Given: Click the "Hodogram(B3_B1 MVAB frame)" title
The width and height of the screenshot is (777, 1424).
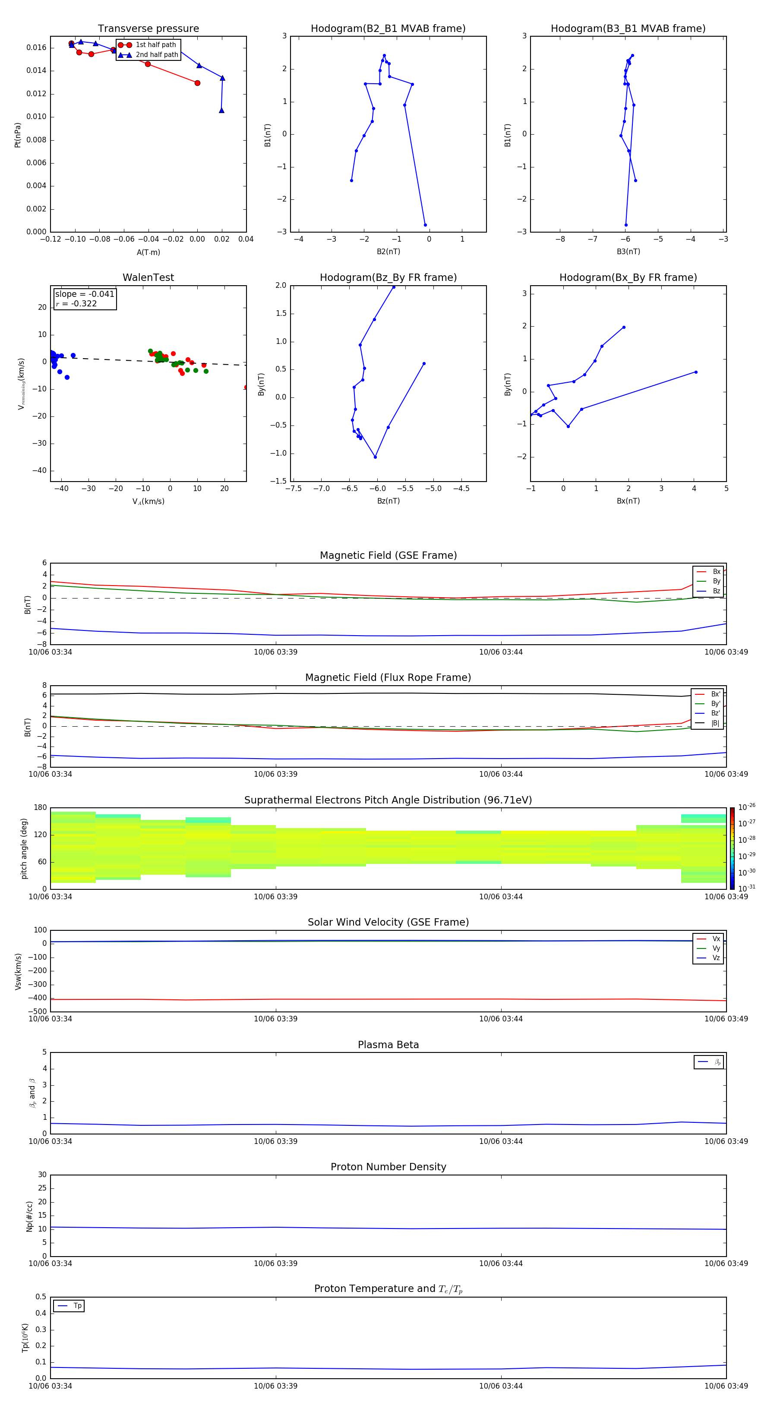Looking at the screenshot, I should [x=628, y=29].
